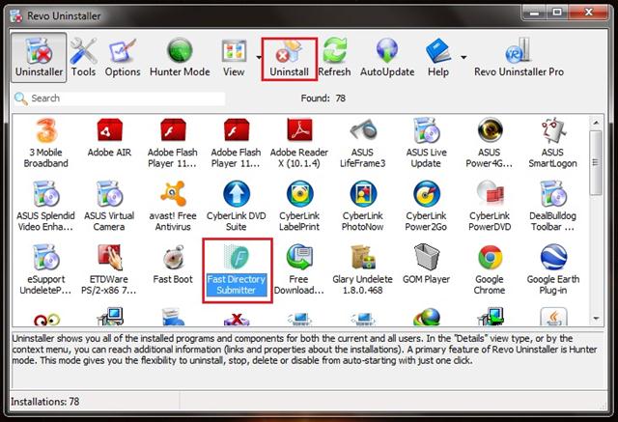Screen dimensions: 618x422
Task: Select CyberLink DVD Suite
Action: 236,207
